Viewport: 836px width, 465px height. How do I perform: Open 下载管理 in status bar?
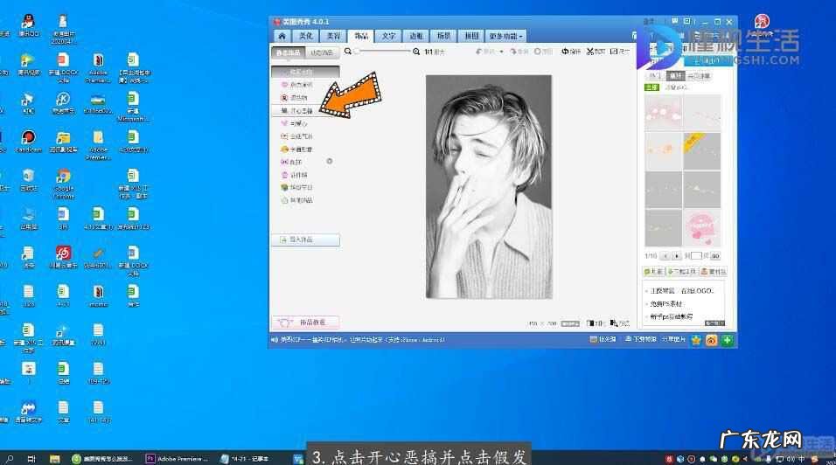(640, 339)
